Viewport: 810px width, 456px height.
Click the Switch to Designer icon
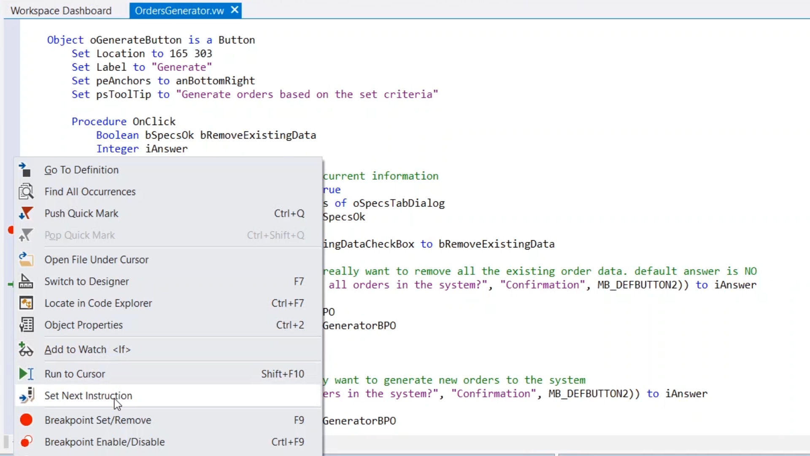26,281
